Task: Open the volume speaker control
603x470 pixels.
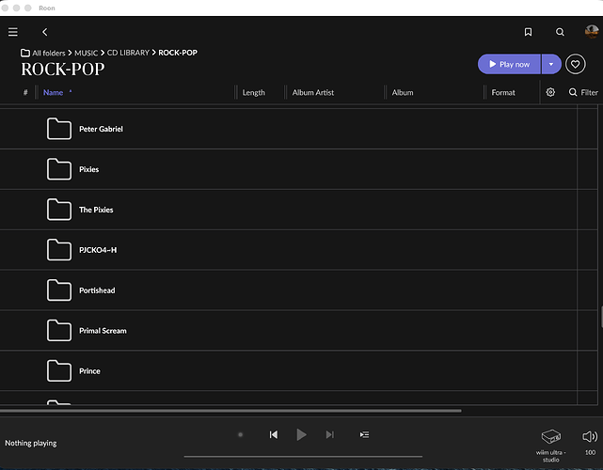Action: tap(590, 436)
